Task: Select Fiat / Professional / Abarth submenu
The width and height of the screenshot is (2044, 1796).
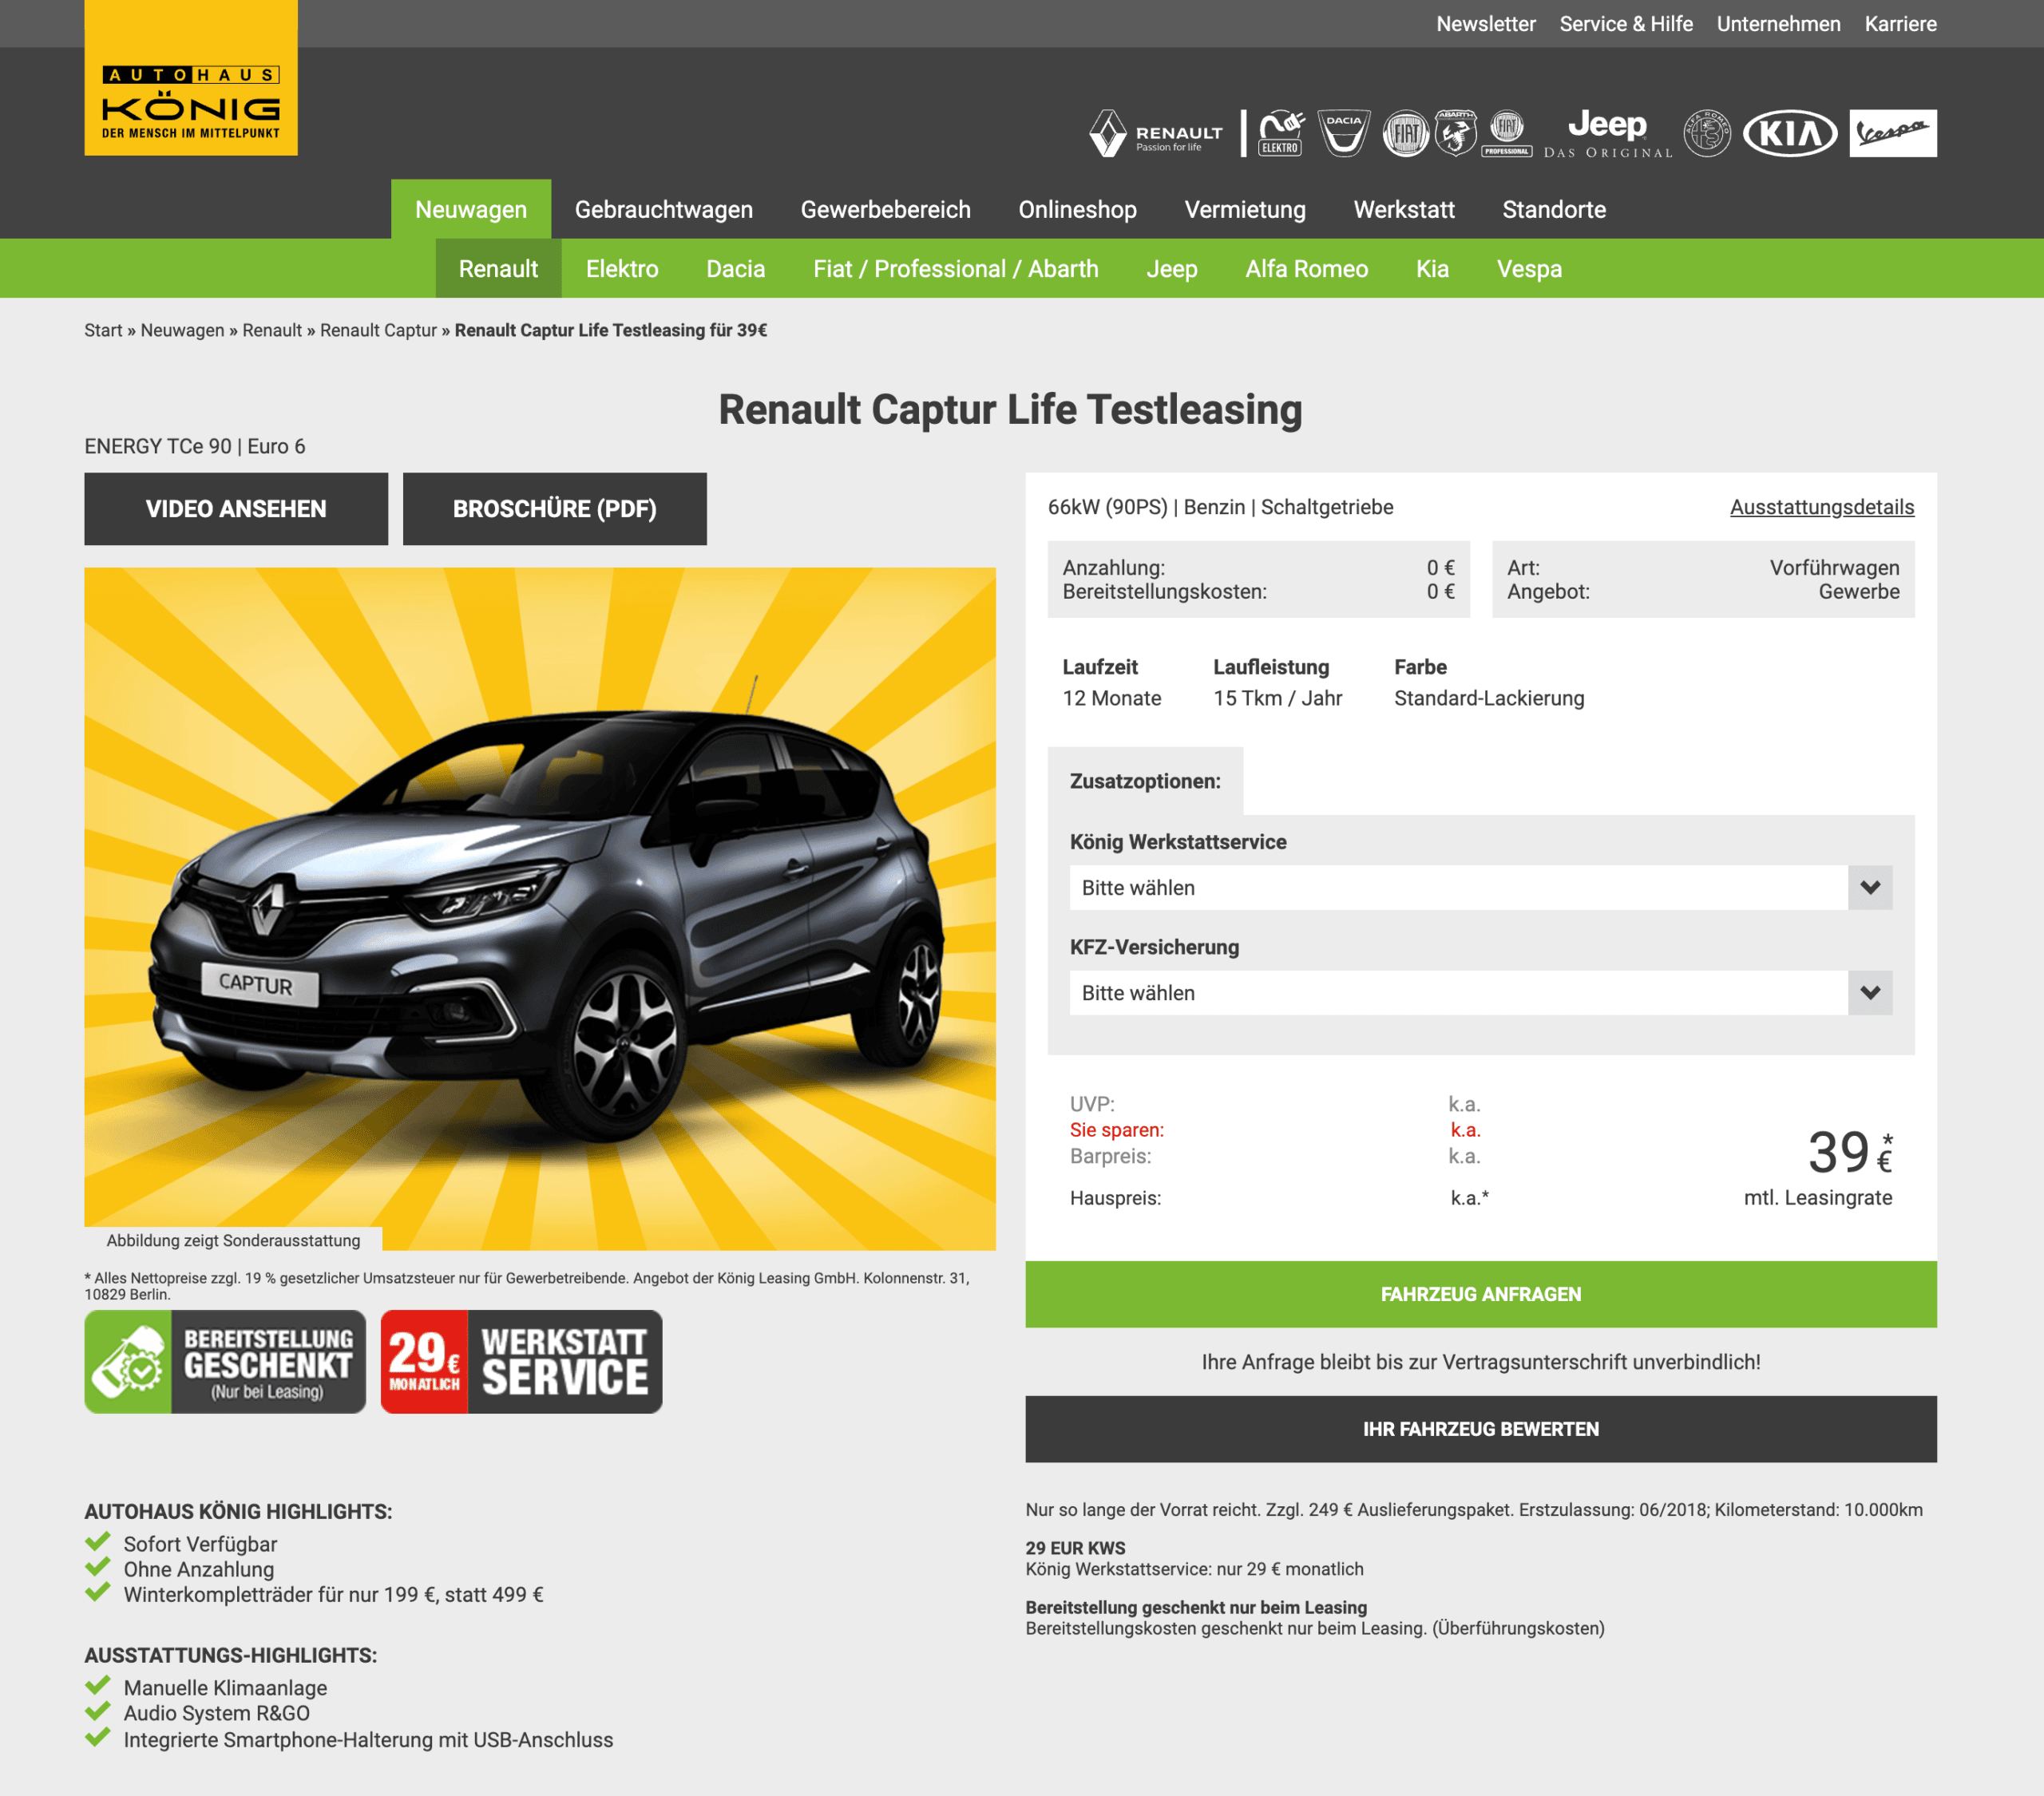Action: [x=955, y=268]
